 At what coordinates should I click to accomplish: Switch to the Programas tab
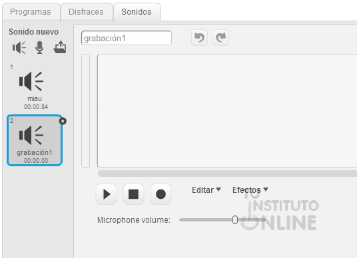(x=31, y=12)
